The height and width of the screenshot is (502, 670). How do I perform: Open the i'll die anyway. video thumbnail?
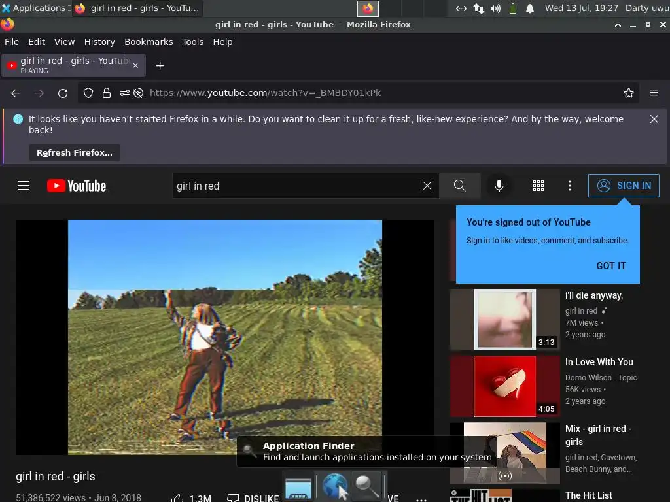coord(504,319)
